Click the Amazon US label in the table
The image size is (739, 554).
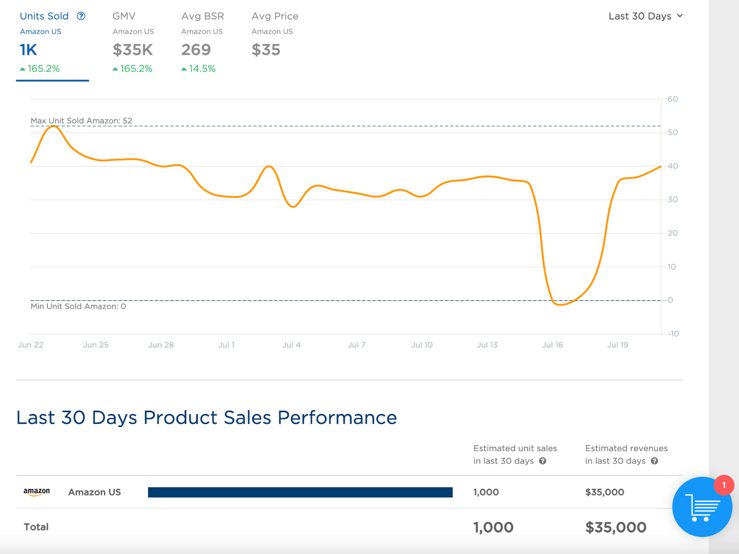[94, 492]
